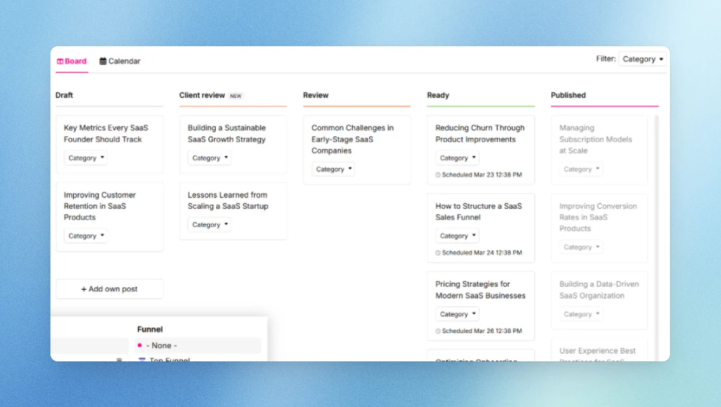Select the "- None -" funnel option

[x=198, y=346]
